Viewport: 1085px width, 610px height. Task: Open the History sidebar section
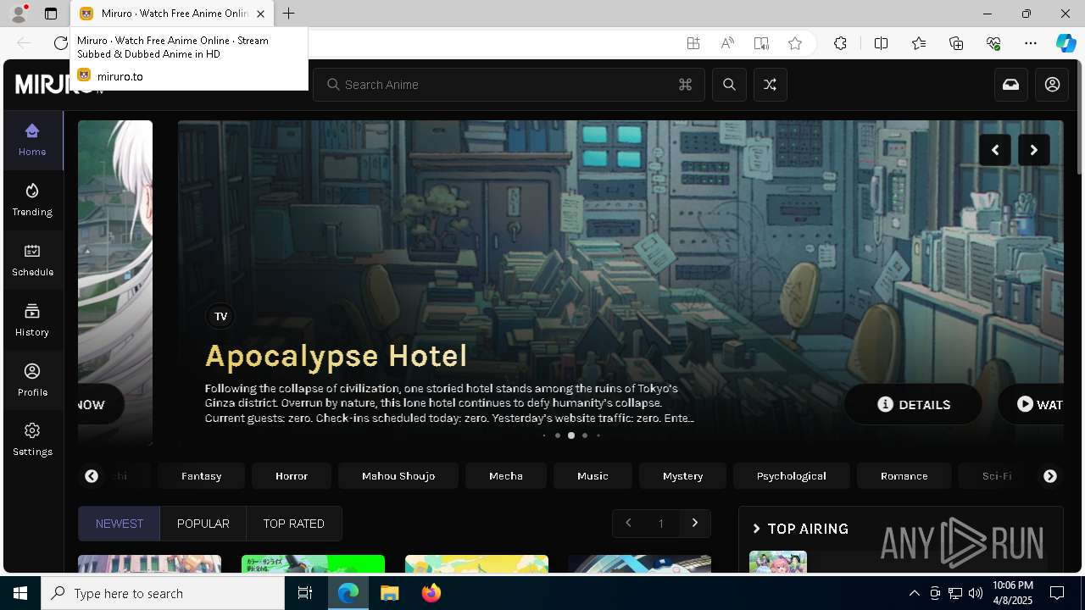pyautogui.click(x=32, y=321)
